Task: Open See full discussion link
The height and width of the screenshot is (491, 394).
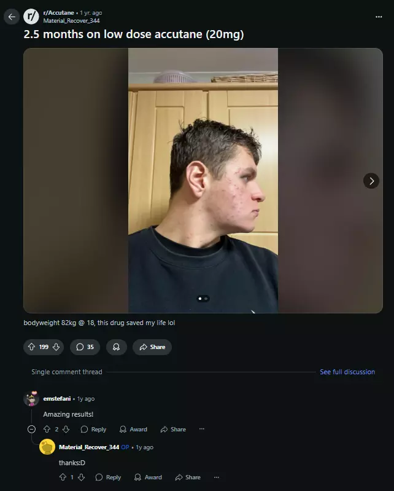Action: pyautogui.click(x=347, y=372)
